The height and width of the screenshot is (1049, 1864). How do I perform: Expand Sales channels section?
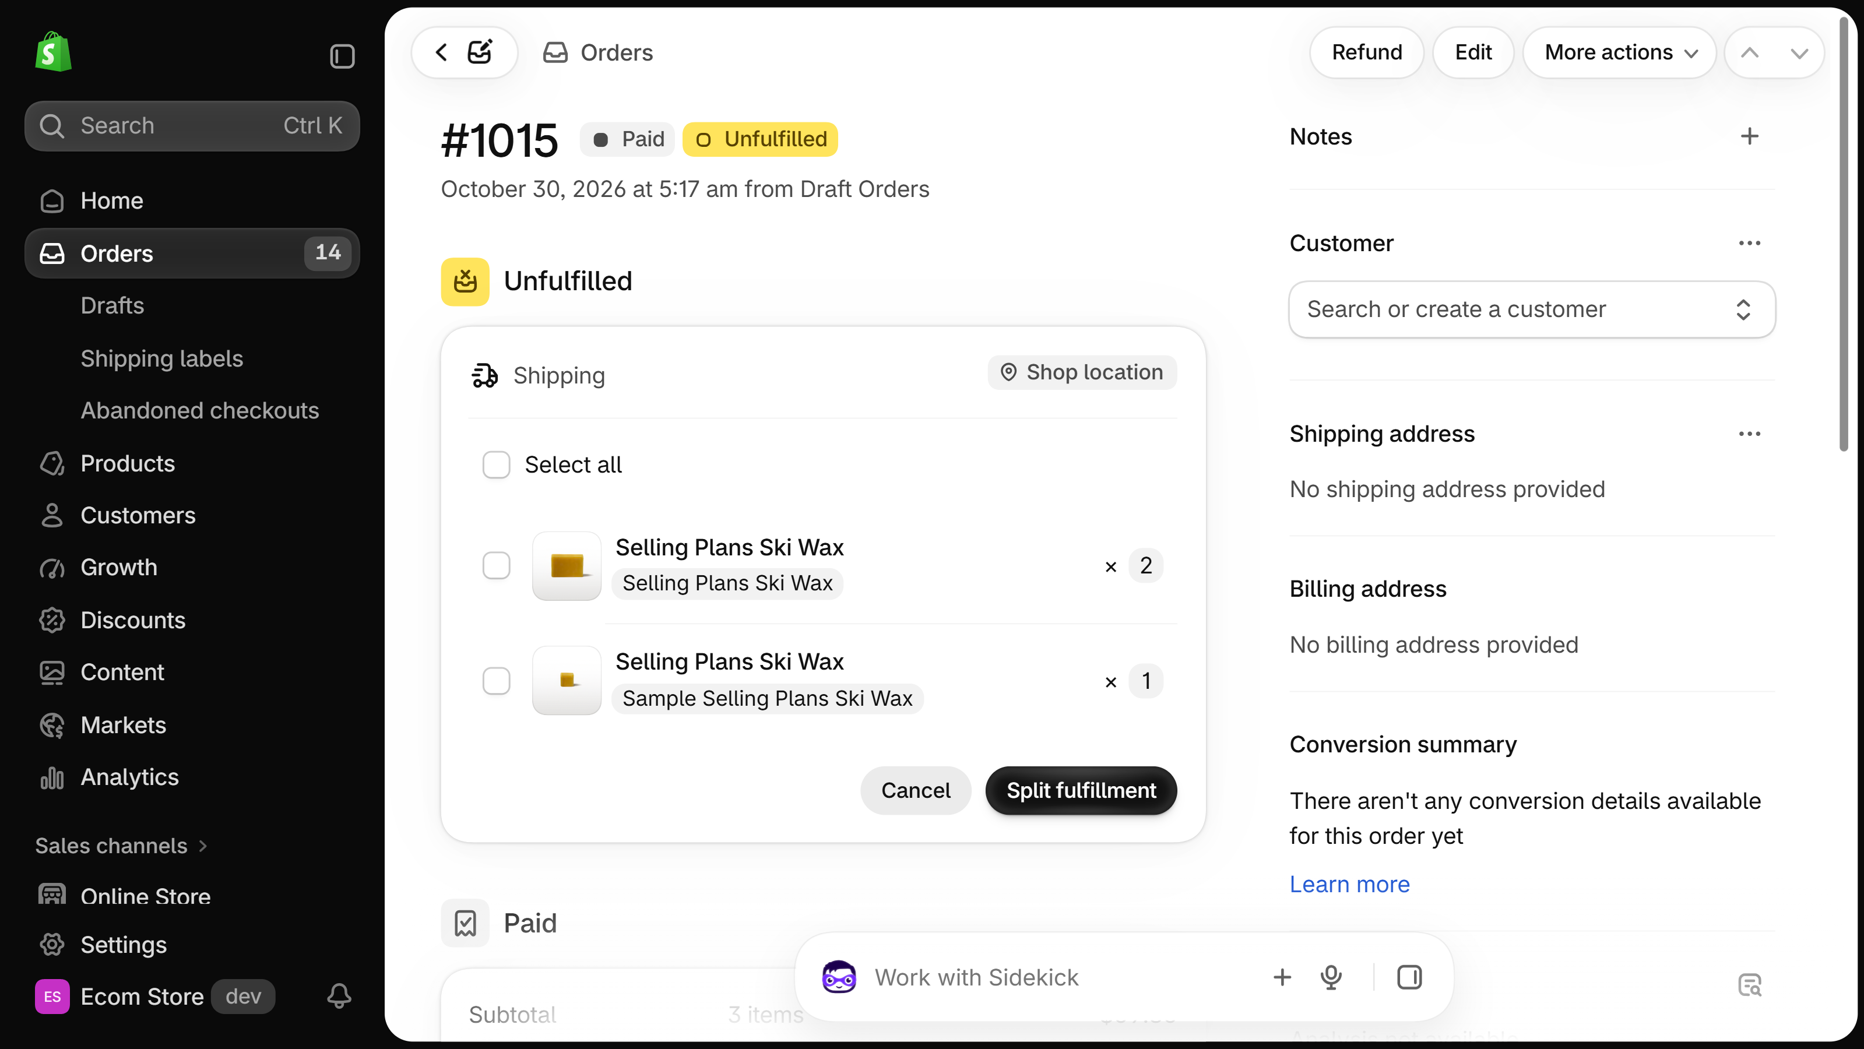point(122,845)
